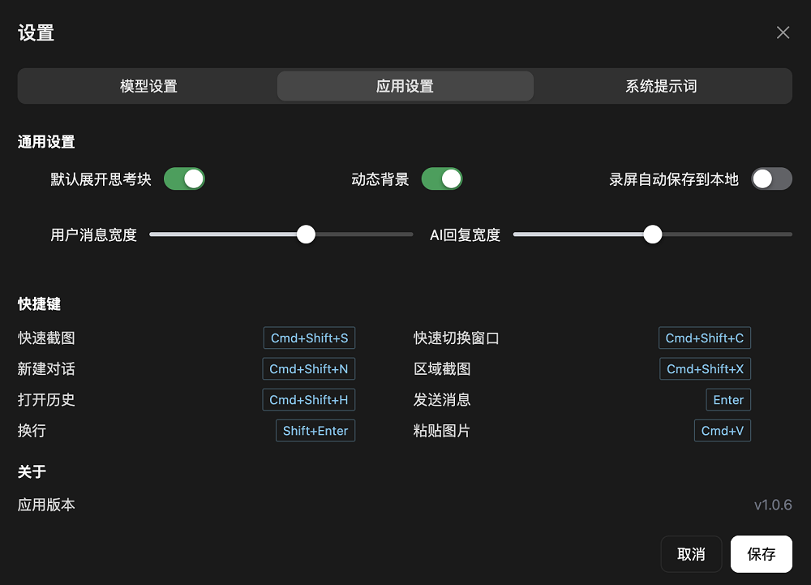Click the AI回复宽度 slider handle
This screenshot has height=585, width=811.
click(x=652, y=234)
